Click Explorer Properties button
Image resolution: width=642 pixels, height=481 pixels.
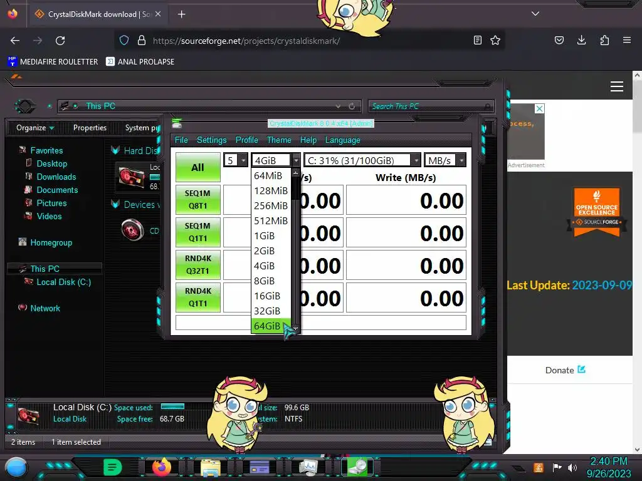(90, 128)
